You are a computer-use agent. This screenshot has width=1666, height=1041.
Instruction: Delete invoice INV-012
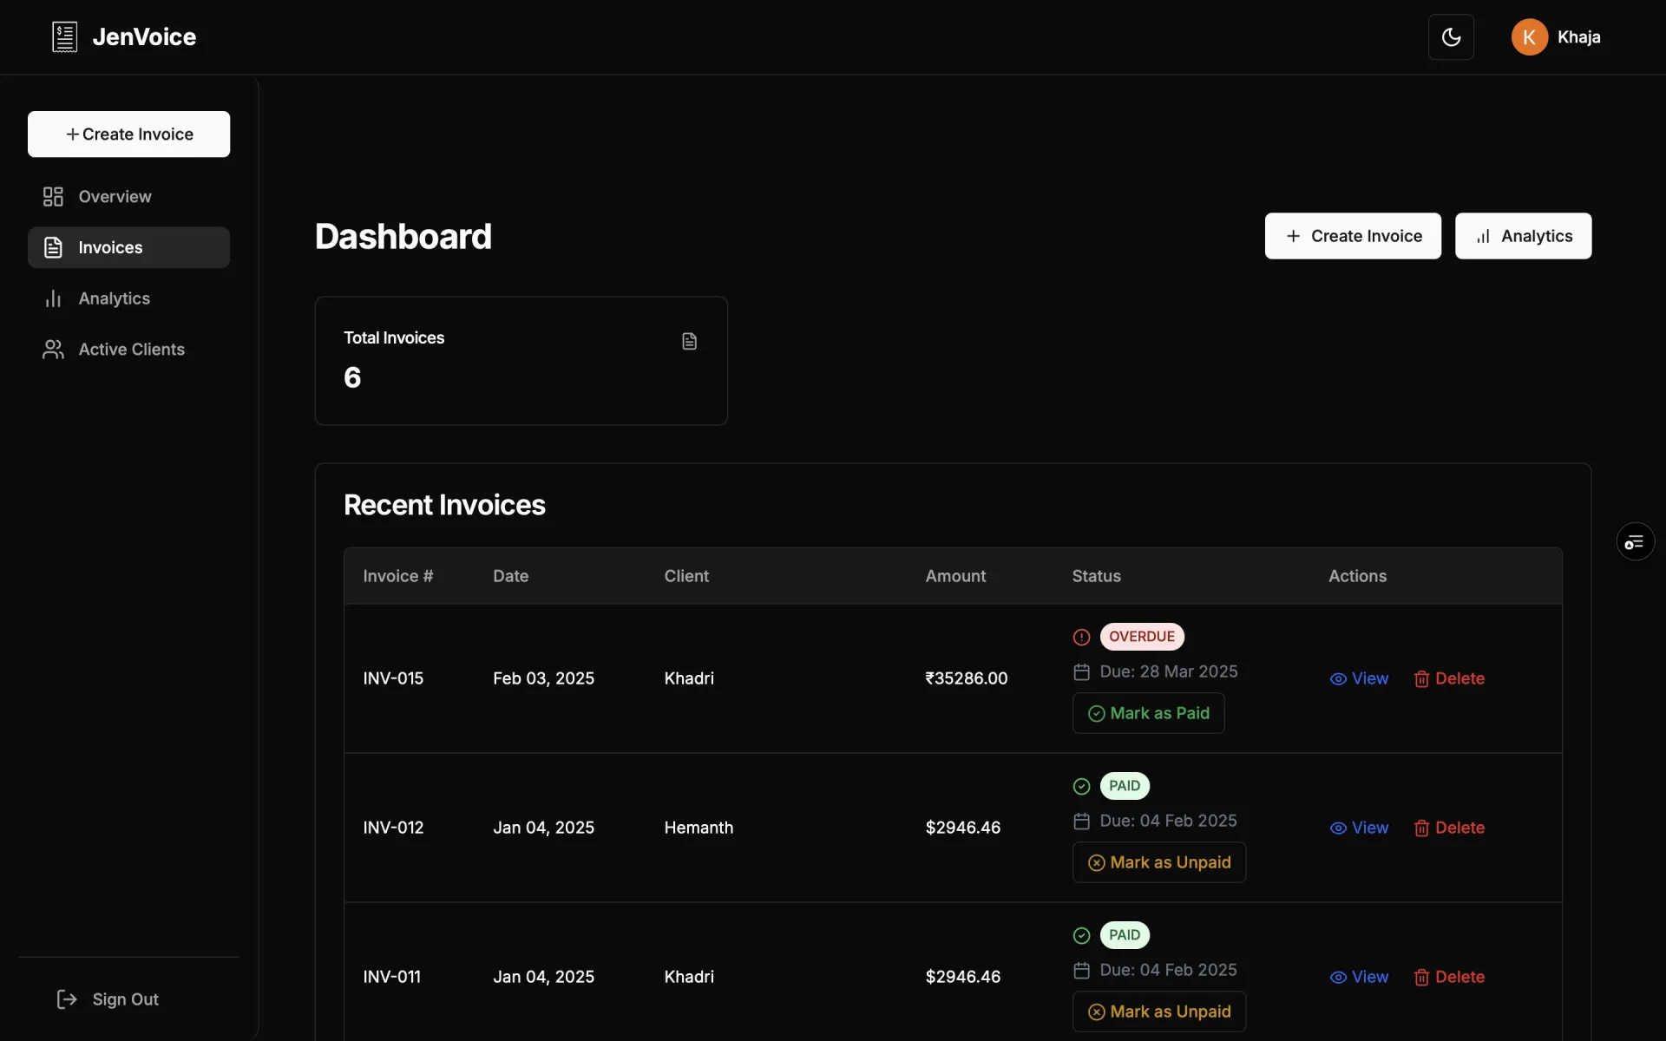[x=1449, y=828]
